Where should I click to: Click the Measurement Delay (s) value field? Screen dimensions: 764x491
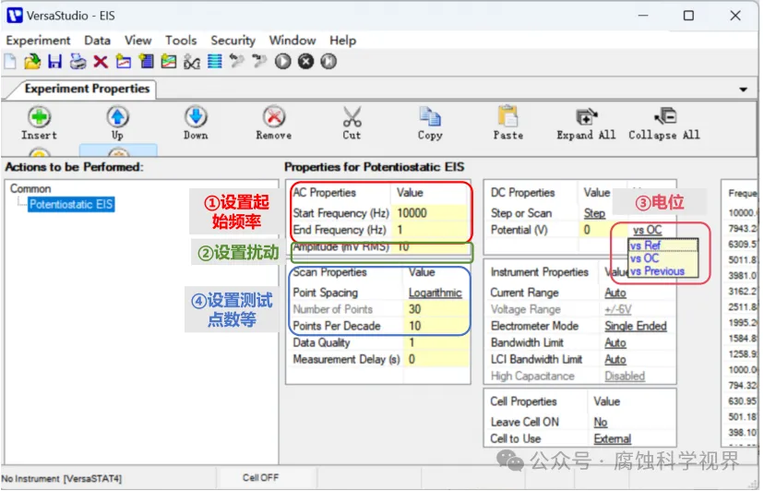(436, 359)
